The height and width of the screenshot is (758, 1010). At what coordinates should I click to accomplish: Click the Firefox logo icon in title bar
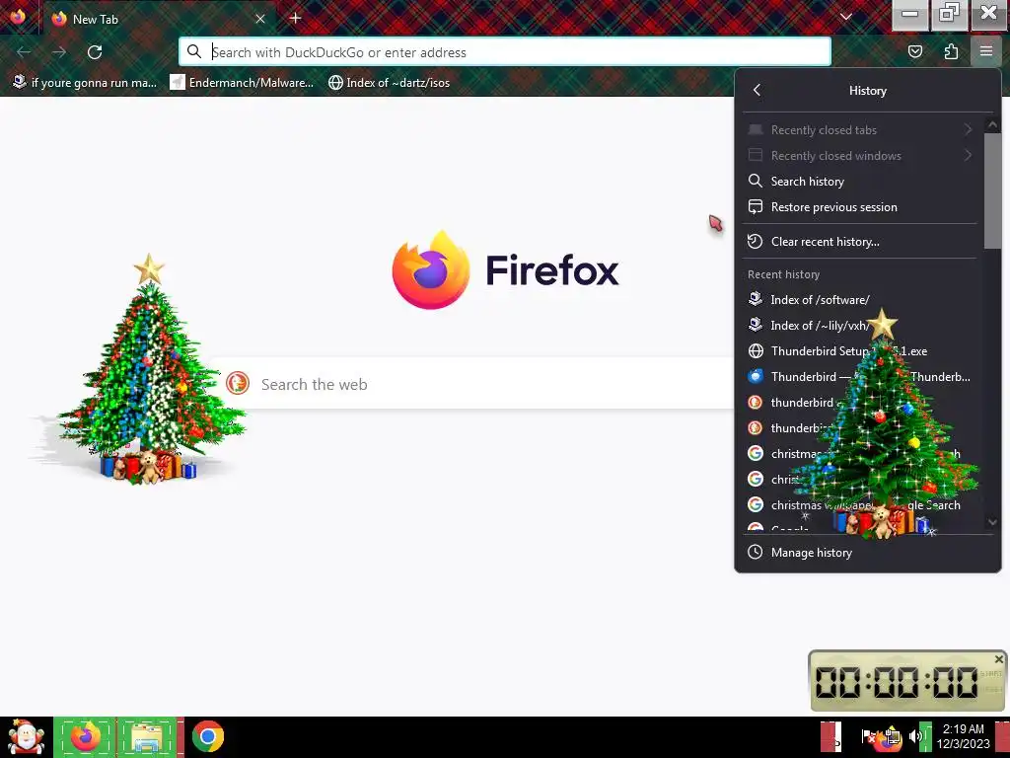[18, 16]
